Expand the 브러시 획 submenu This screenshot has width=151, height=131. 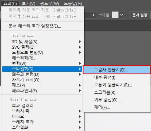[42, 111]
